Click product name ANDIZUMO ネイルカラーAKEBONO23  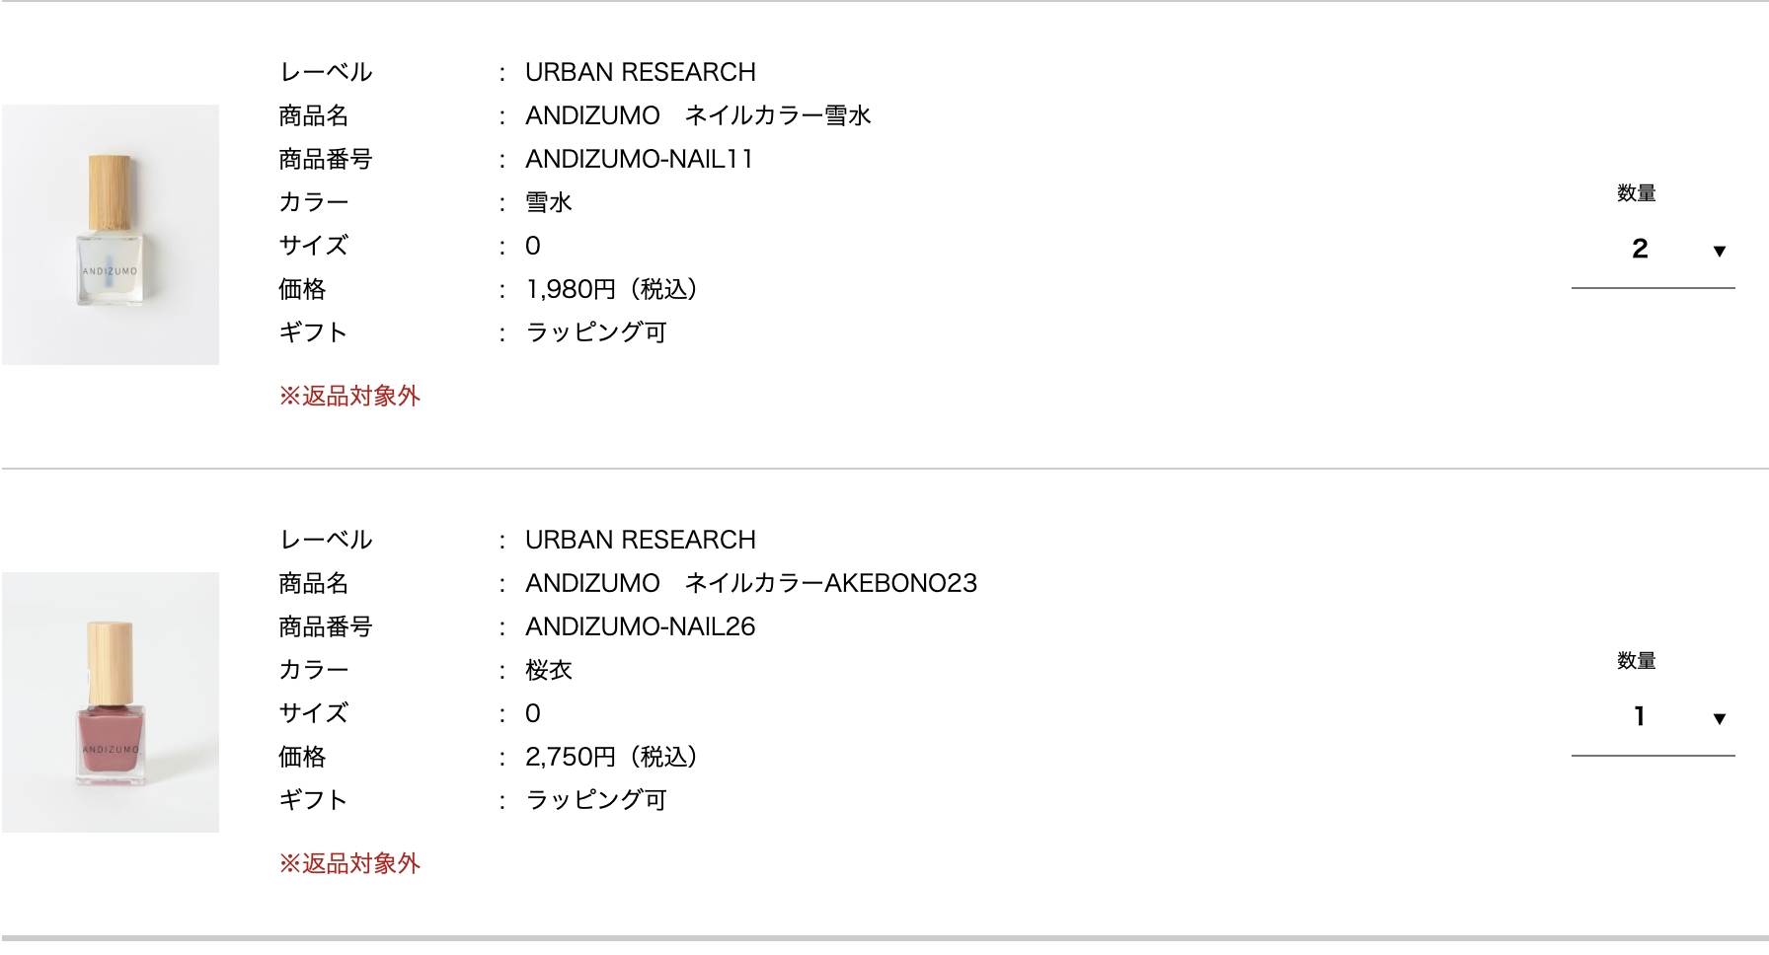point(751,583)
